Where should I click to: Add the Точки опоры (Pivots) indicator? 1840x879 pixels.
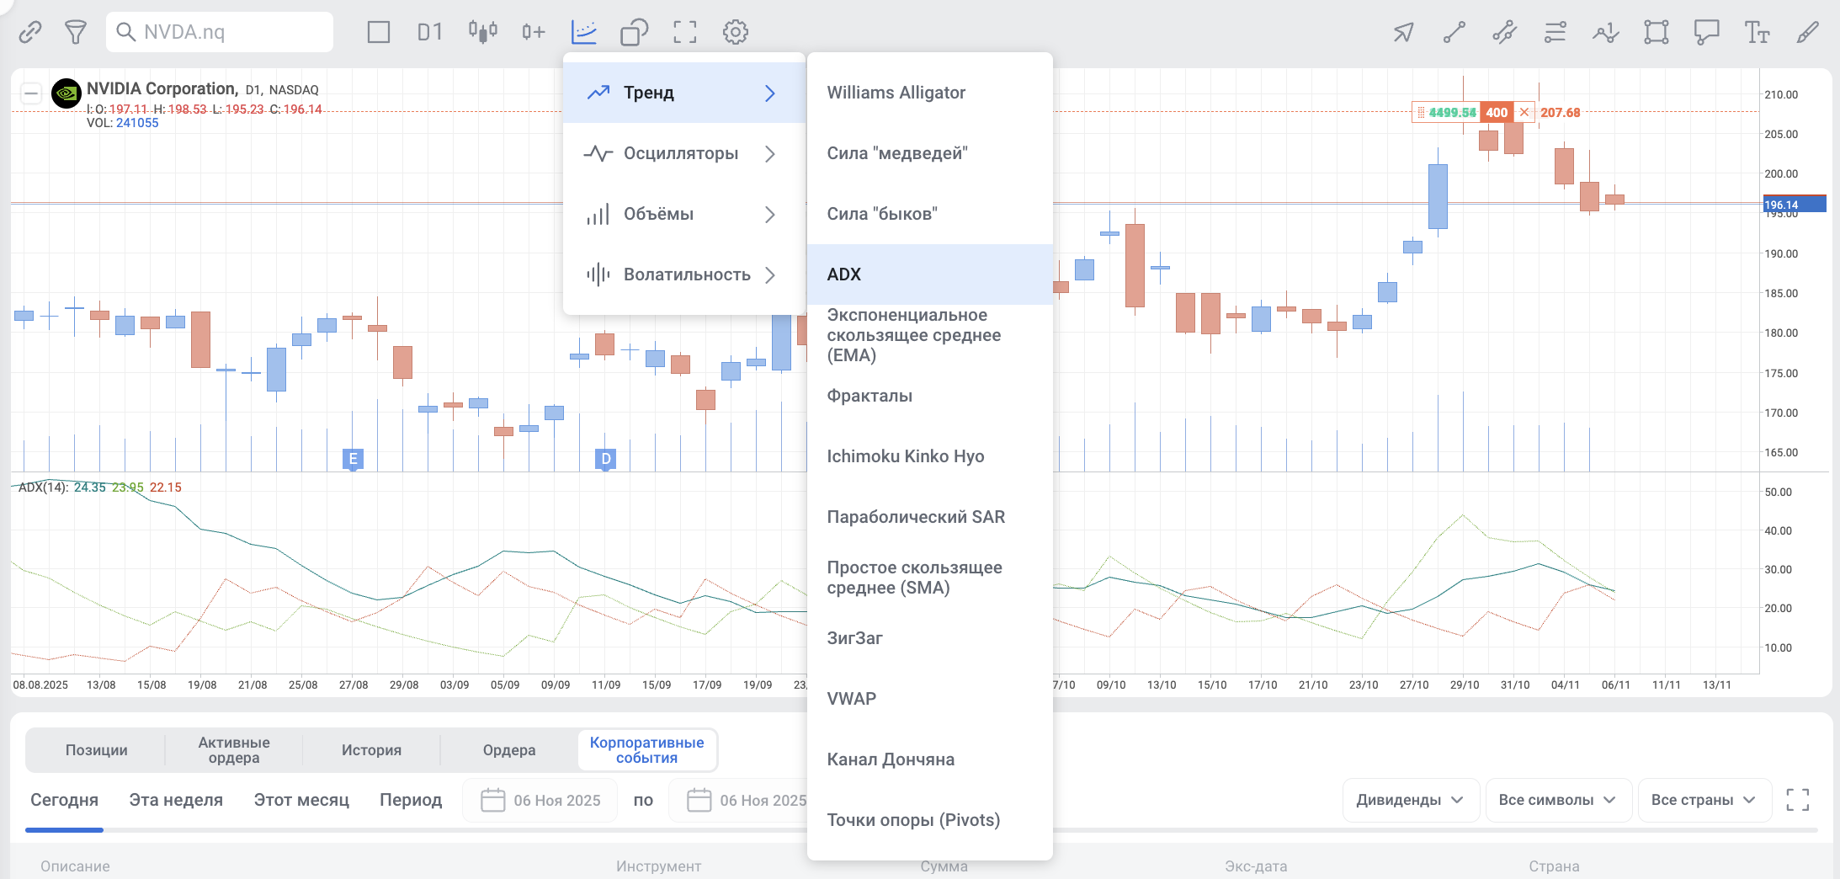click(930, 820)
